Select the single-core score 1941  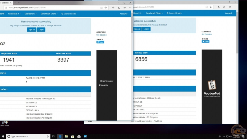pos(9,60)
